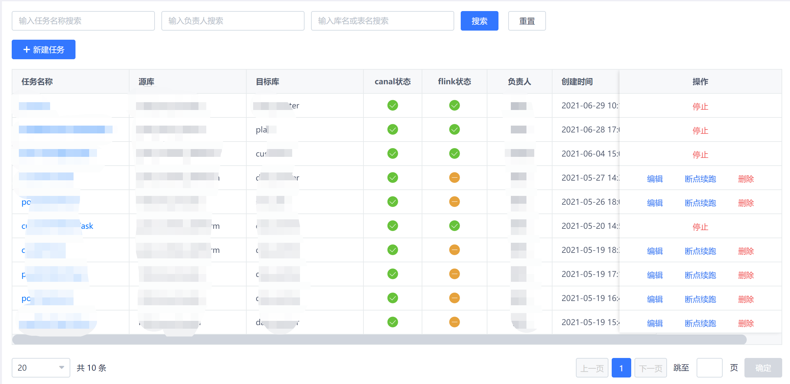This screenshot has height=384, width=790.
Task: Select page 1 in pagination
Action: point(621,368)
